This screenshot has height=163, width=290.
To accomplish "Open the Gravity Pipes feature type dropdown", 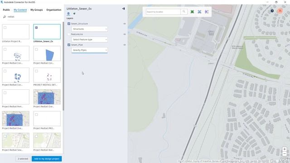I will [90, 50].
